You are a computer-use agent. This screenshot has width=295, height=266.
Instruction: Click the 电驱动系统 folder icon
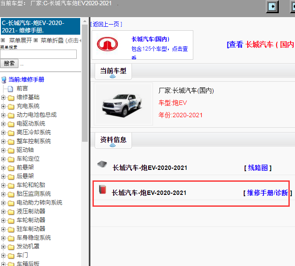point(11,124)
